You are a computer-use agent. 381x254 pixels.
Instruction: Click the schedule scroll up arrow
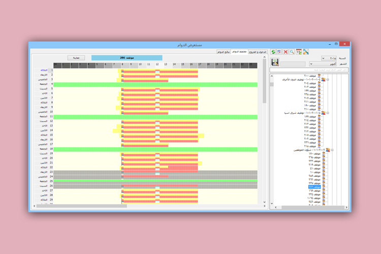coord(264,57)
